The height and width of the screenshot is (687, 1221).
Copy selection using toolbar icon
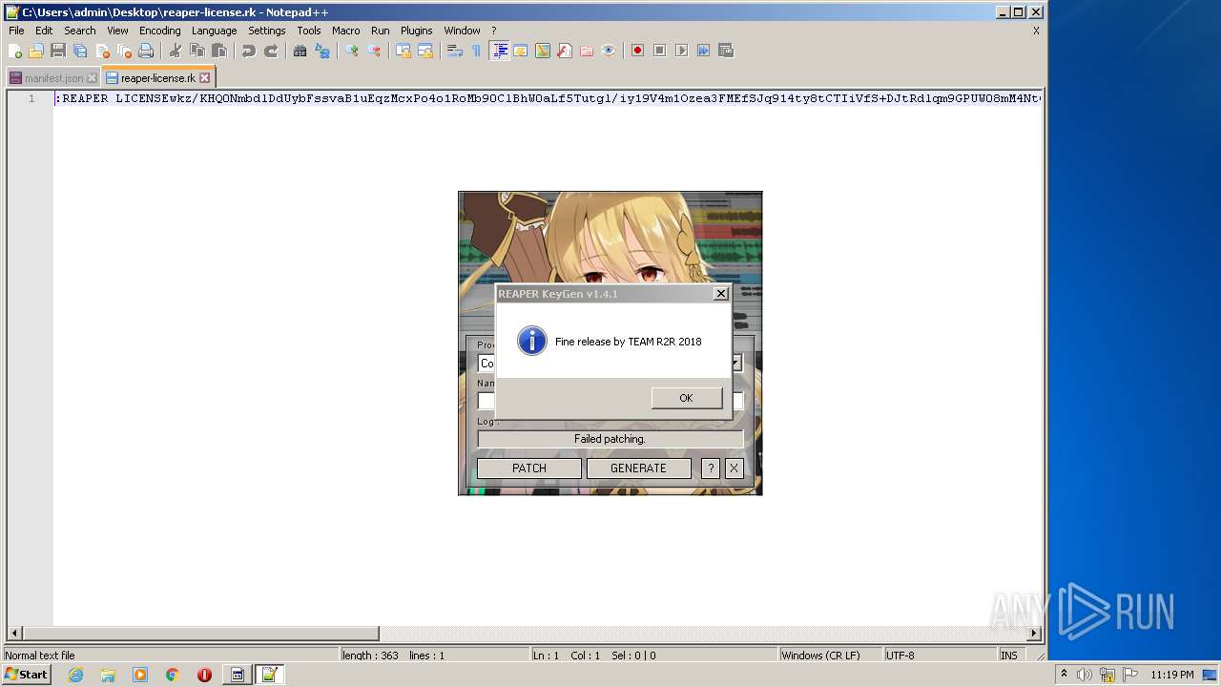click(197, 51)
